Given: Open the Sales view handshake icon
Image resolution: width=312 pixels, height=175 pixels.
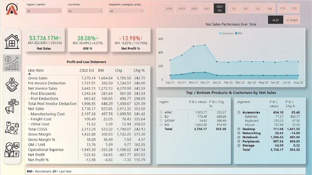Looking at the screenshot, I should coord(12,85).
